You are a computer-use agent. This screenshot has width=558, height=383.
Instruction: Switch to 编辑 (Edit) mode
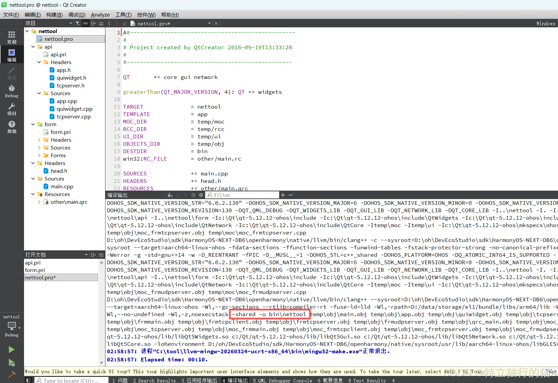[11, 55]
